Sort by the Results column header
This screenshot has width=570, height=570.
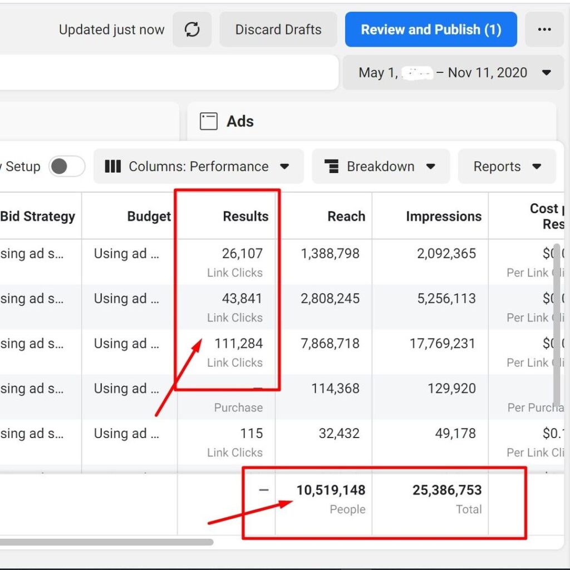coord(245,217)
